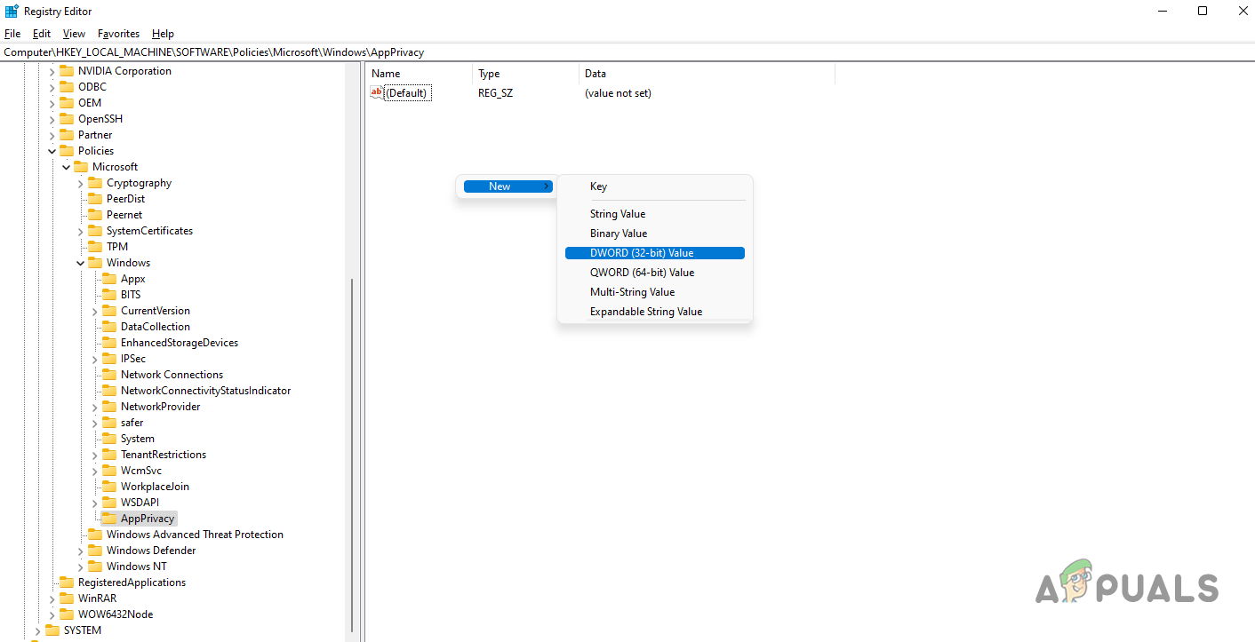
Task: Expand the Windows Defender key
Action: (x=80, y=551)
